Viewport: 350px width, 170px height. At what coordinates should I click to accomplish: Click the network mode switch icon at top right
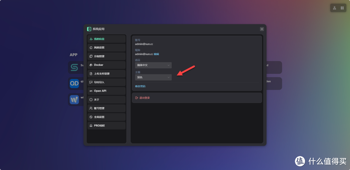coord(334,8)
